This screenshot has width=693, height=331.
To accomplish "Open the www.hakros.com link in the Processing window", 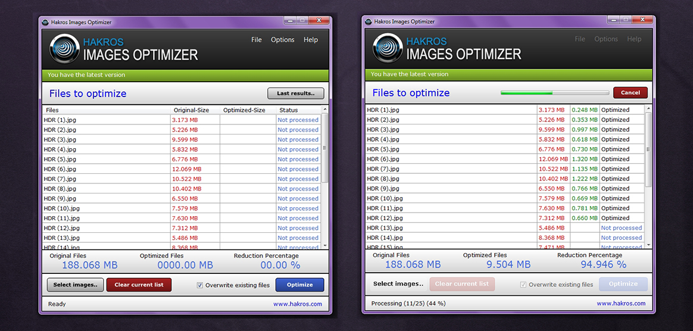I will click(621, 303).
